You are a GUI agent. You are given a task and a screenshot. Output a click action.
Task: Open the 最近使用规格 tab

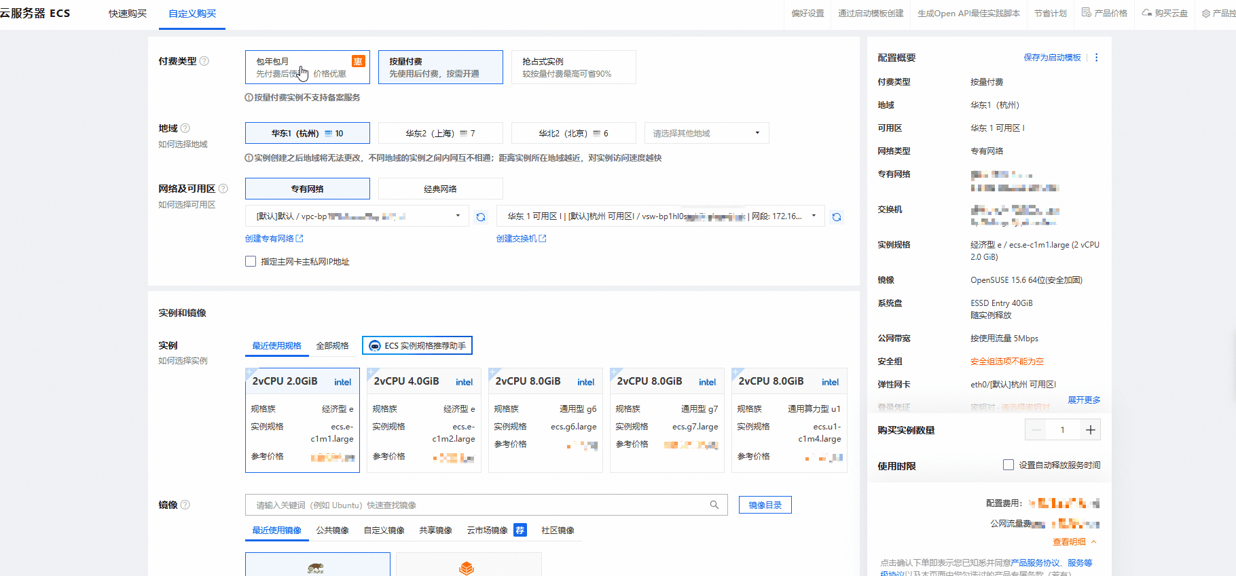pos(276,346)
